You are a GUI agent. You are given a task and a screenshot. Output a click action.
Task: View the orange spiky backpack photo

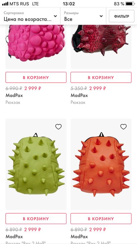coord(101,164)
